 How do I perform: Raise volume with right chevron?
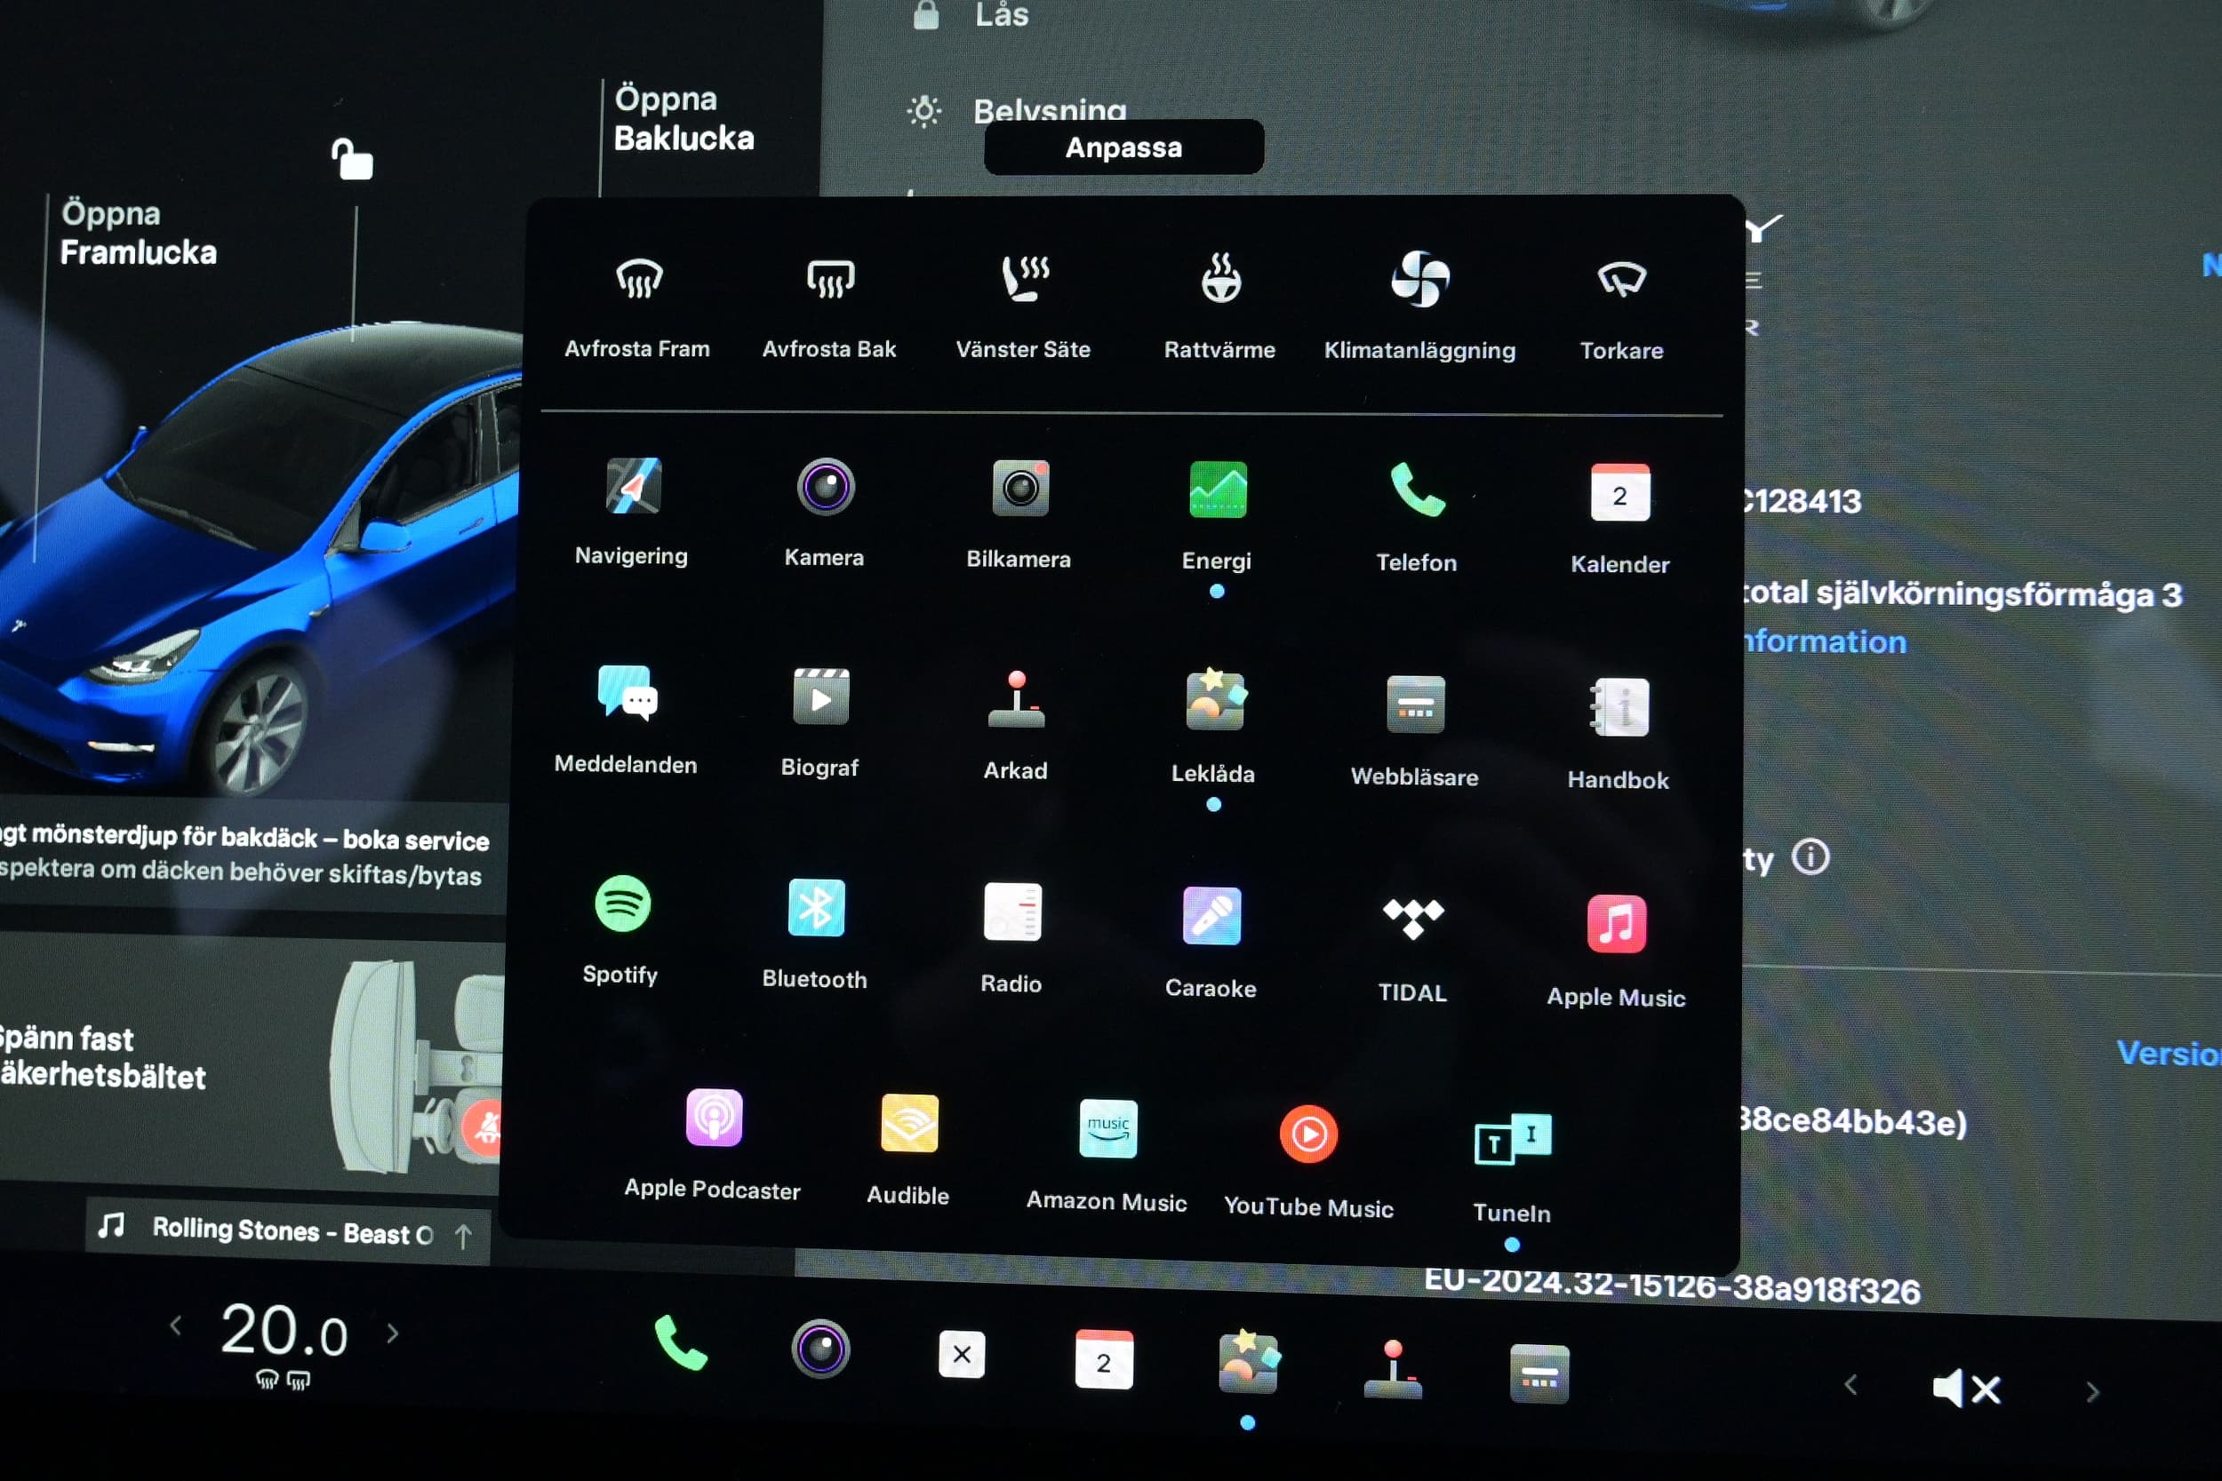tap(2092, 1392)
